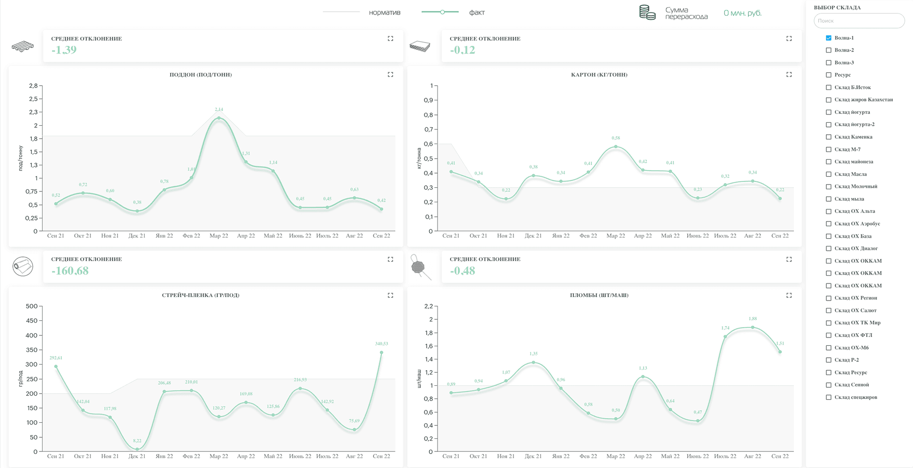Click the ВЫБОР СКЛАДА heading

(837, 7)
